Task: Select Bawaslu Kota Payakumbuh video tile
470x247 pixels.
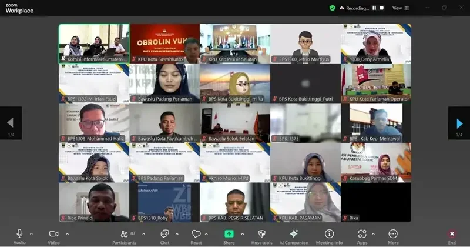Action: (164, 123)
